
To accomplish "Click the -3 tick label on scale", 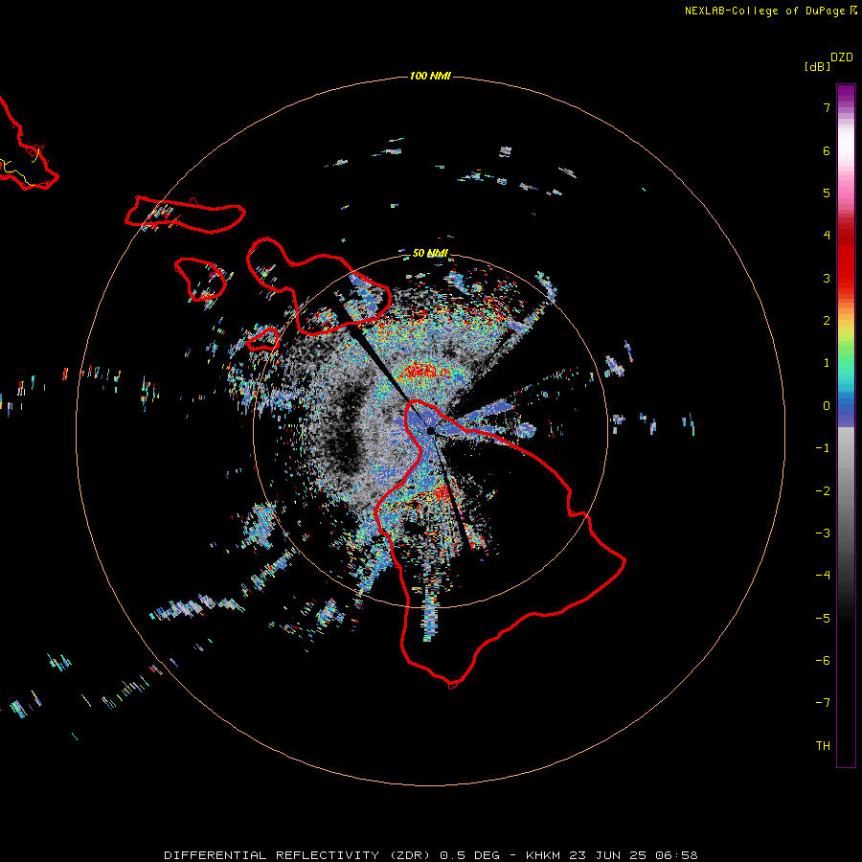I will tap(823, 533).
